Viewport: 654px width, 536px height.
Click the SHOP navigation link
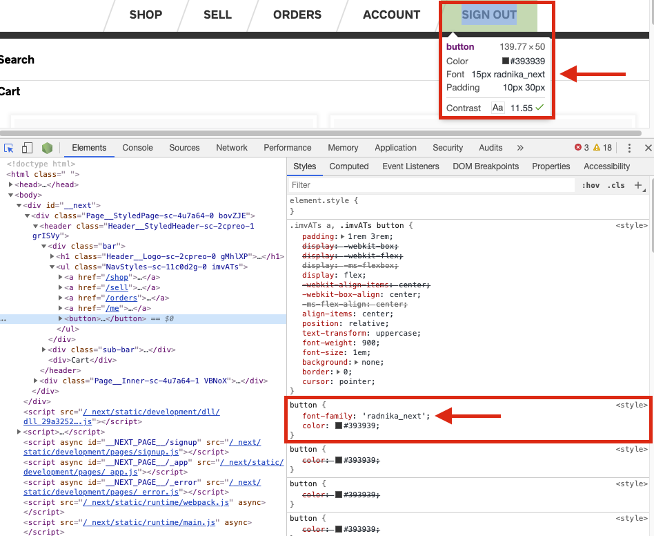(146, 15)
